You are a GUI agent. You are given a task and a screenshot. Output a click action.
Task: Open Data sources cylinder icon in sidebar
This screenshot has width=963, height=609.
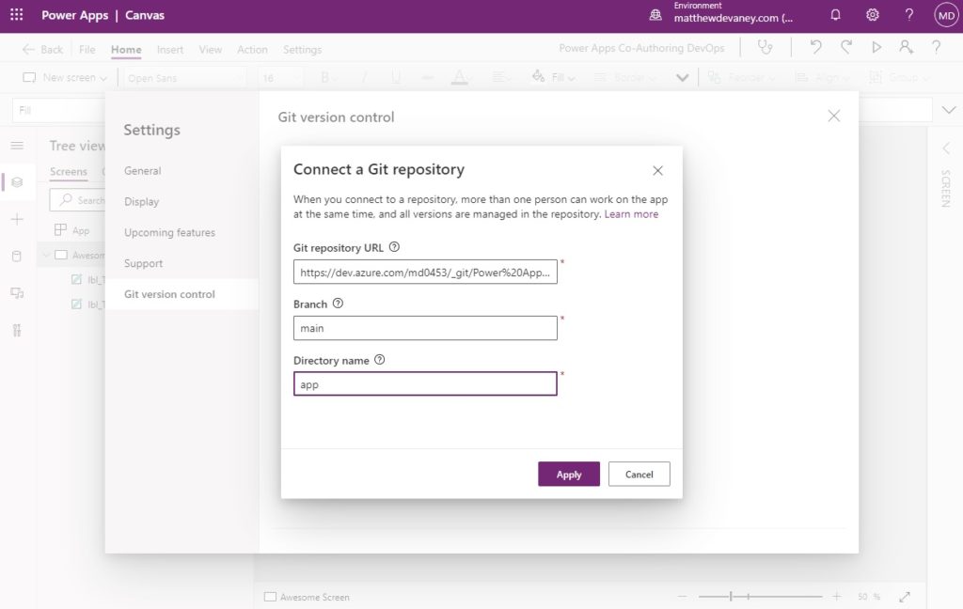(x=17, y=256)
